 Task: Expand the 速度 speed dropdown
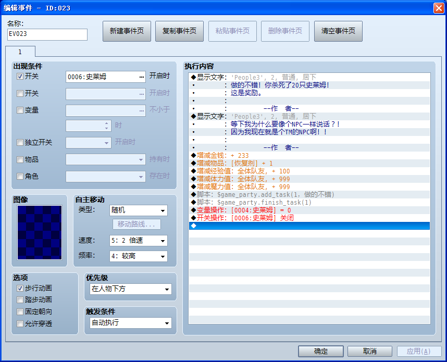click(x=138, y=241)
